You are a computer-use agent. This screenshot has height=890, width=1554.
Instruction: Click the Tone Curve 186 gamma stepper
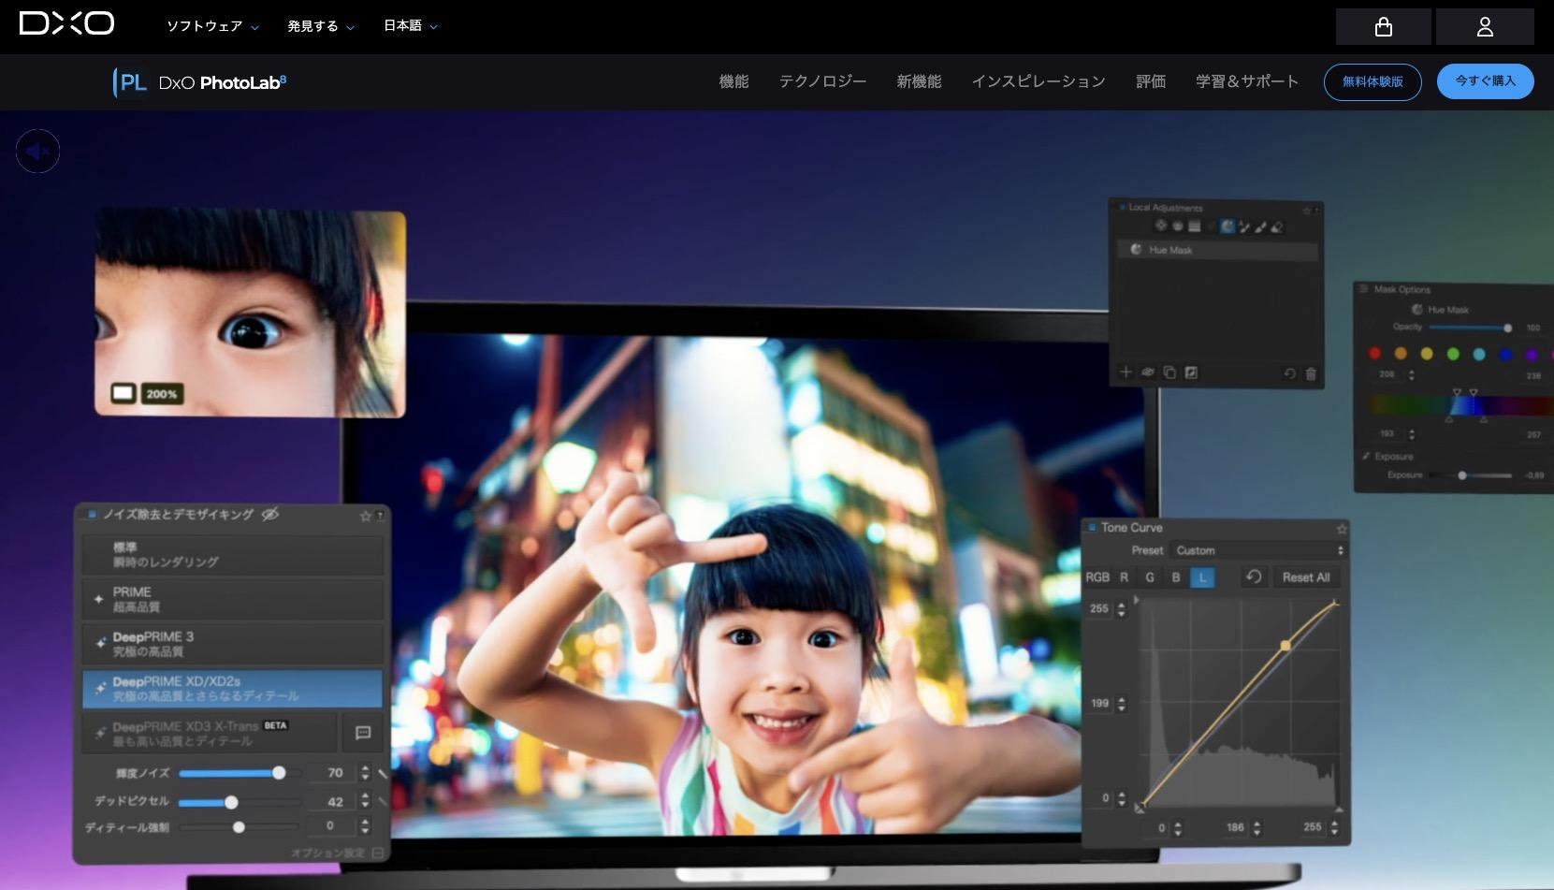[1256, 828]
